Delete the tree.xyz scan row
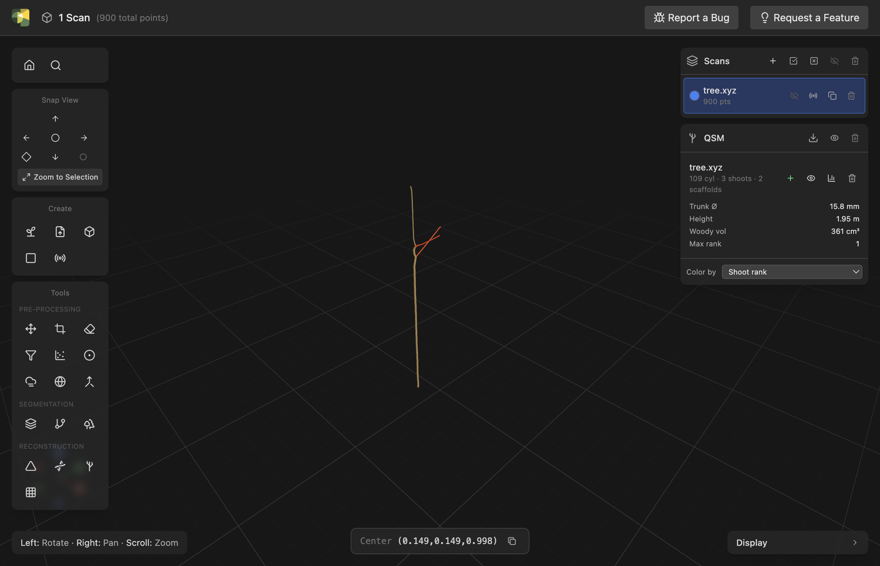880x566 pixels. click(852, 96)
